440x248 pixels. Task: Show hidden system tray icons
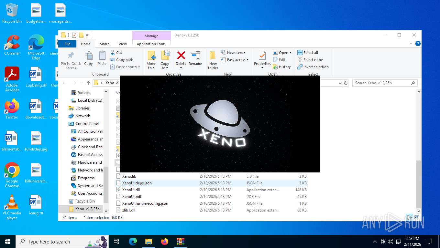pyautogui.click(x=375, y=242)
